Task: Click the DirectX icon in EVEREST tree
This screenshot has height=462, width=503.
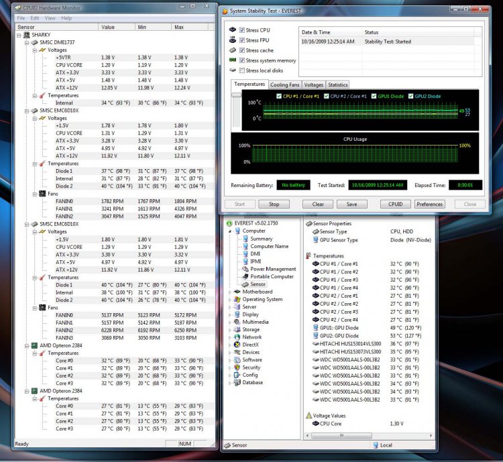Action: click(237, 345)
